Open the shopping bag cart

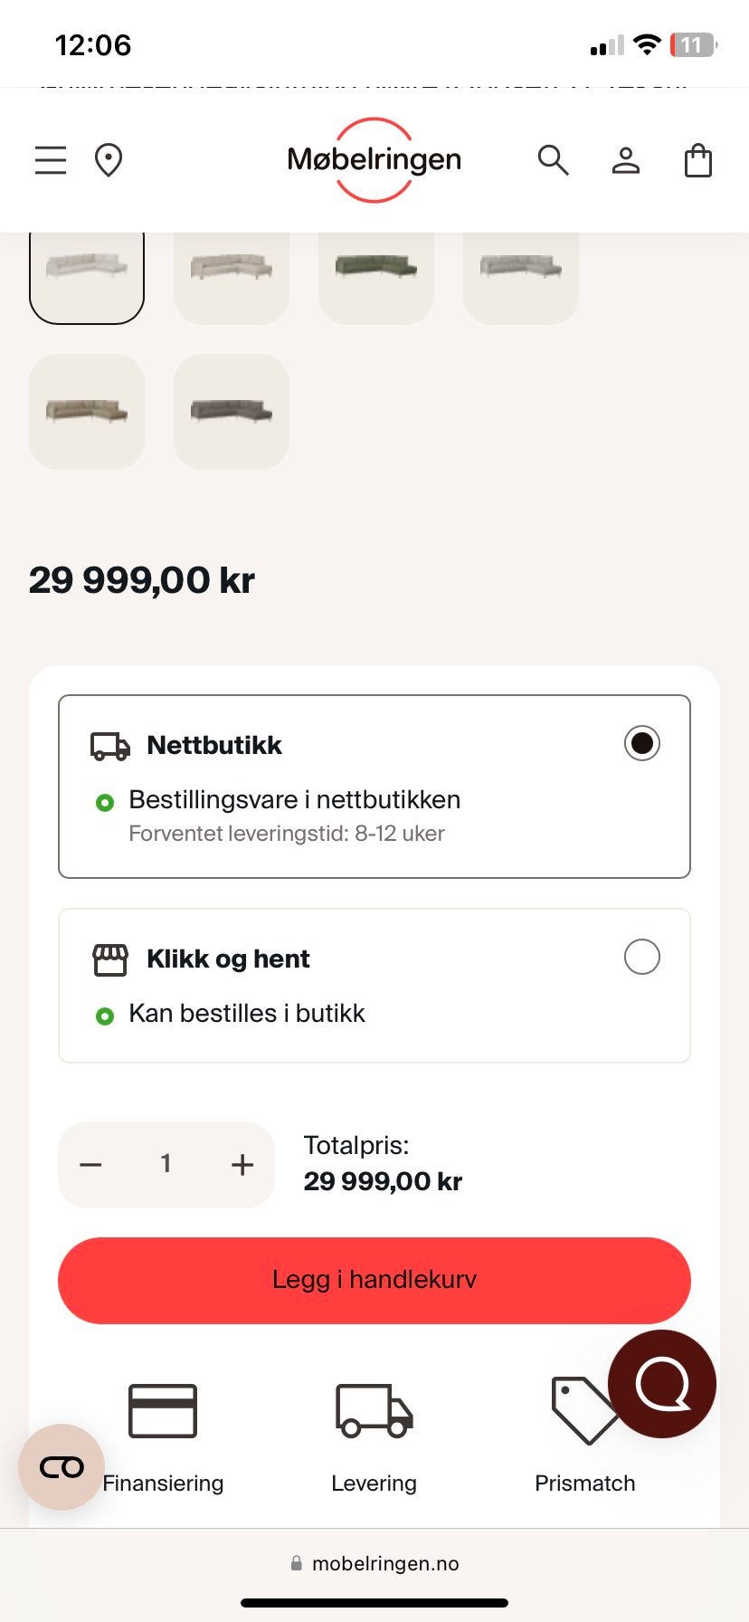tap(697, 160)
